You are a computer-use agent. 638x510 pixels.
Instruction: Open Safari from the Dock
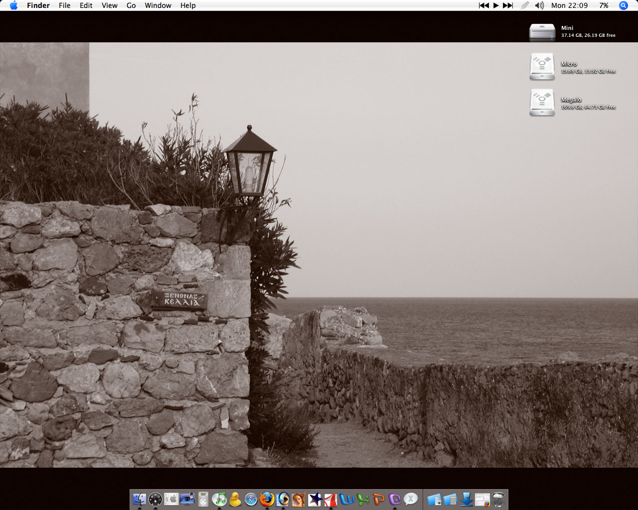pyautogui.click(x=251, y=499)
